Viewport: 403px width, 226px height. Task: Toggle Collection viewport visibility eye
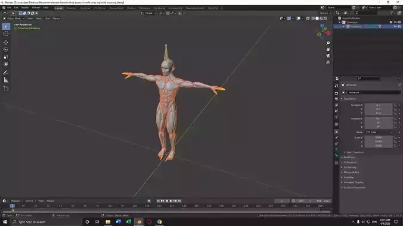click(395, 23)
